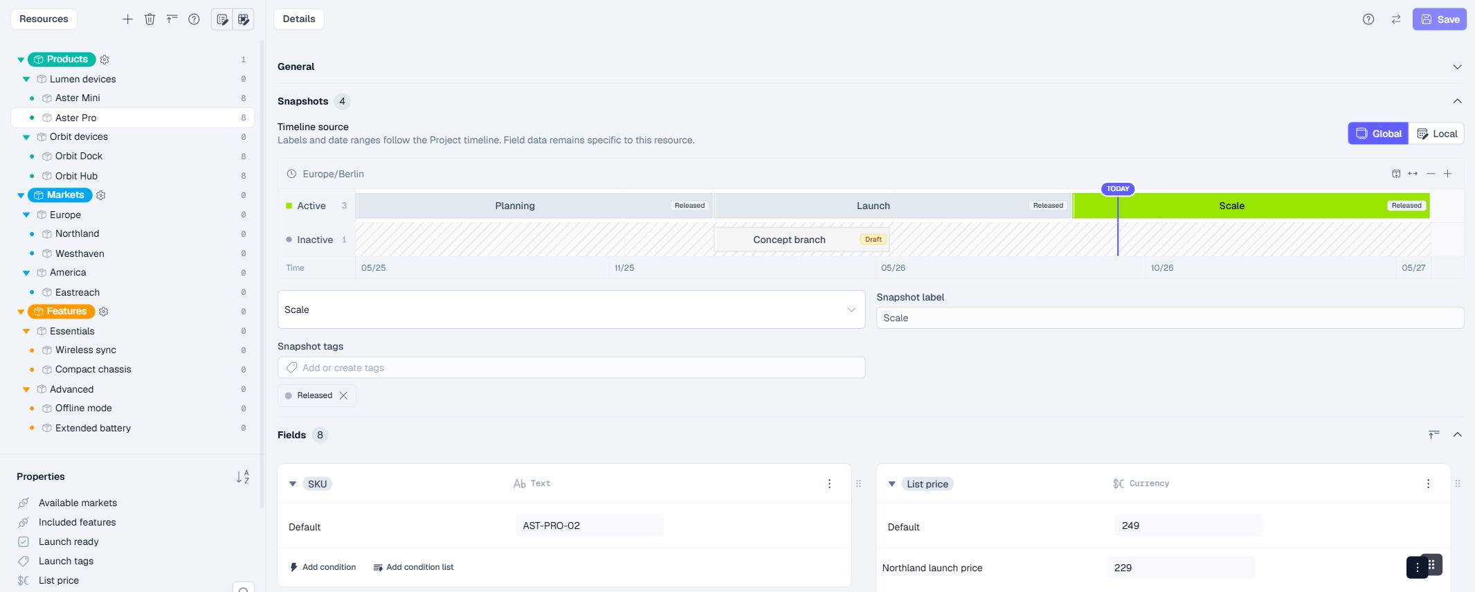Open the Markets settings gear
This screenshot has width=1475, height=592.
[x=101, y=195]
